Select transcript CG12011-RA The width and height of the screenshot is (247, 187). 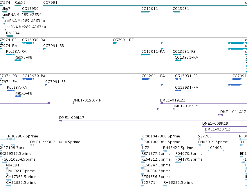point(146,55)
